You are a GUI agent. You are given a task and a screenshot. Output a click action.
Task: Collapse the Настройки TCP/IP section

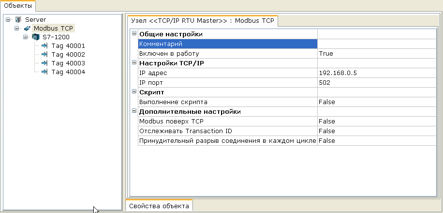pos(134,62)
